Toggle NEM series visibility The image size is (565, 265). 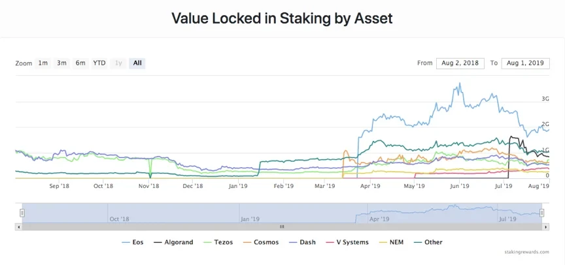391,242
